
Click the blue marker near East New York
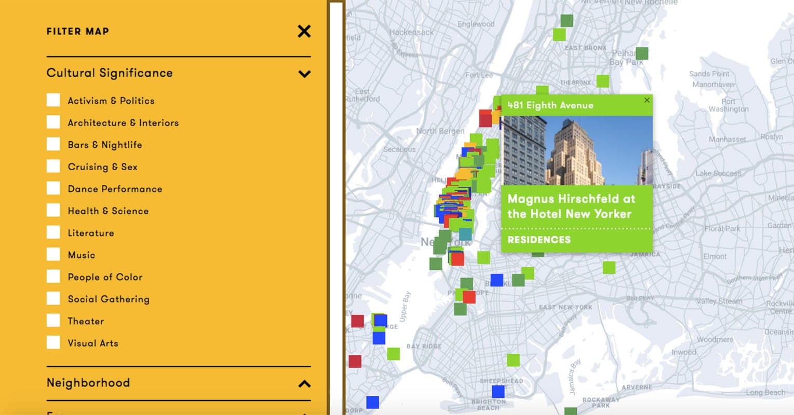tap(496, 280)
